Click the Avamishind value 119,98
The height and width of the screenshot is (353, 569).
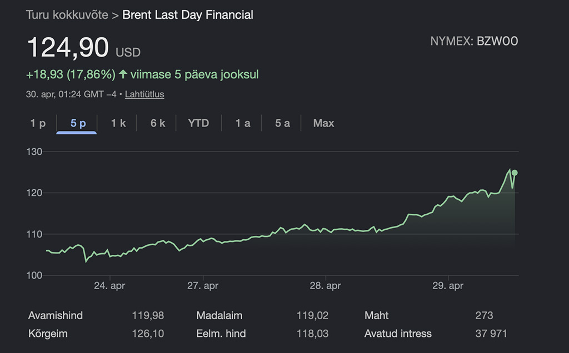148,316
